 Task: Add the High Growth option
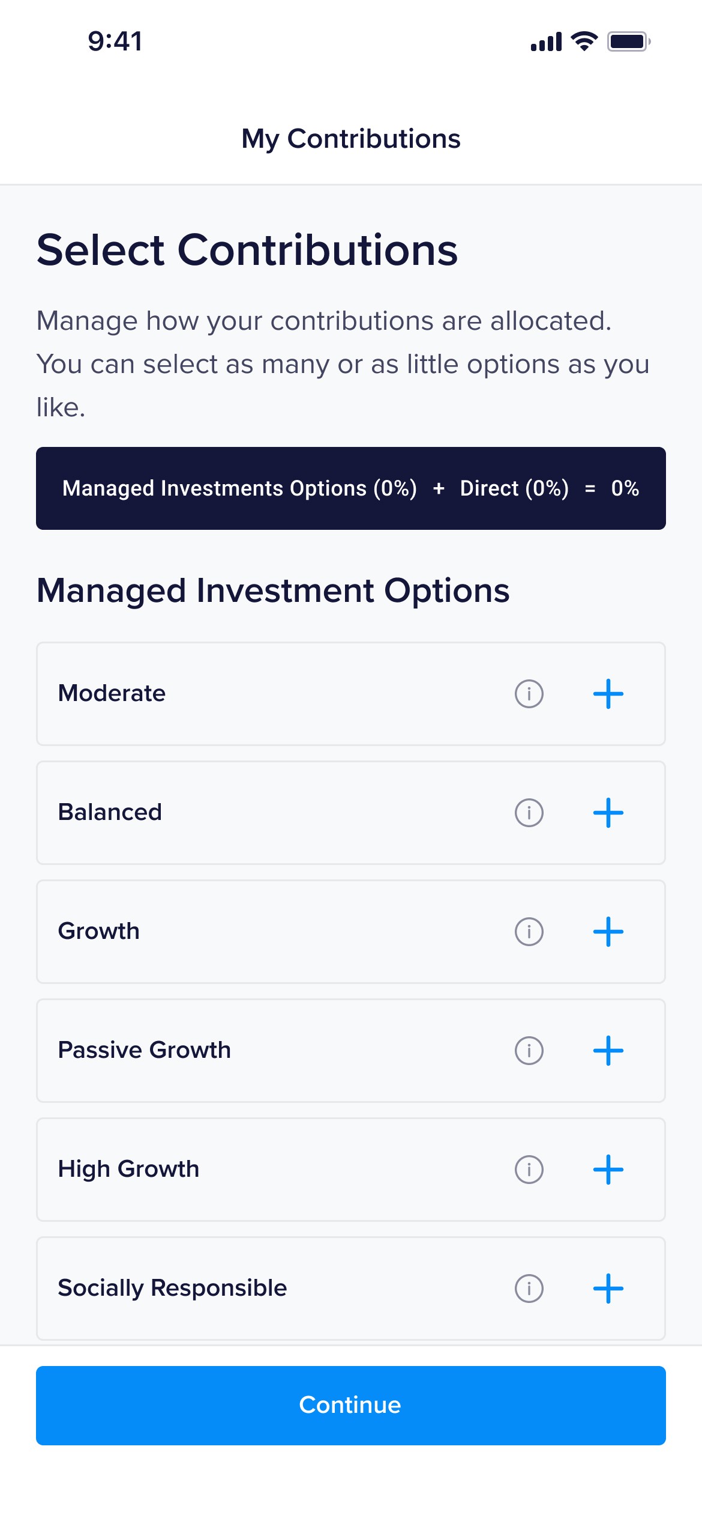click(608, 1170)
